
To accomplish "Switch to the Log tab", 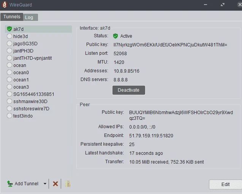I will [x=30, y=17].
